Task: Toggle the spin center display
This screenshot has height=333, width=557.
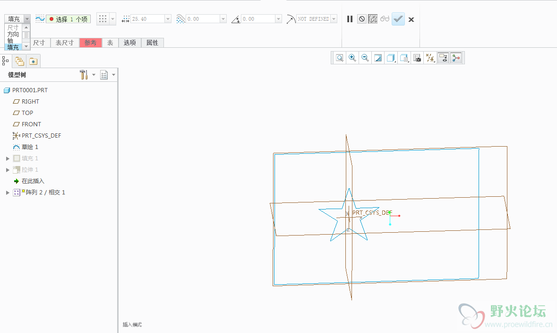Action: (x=456, y=58)
